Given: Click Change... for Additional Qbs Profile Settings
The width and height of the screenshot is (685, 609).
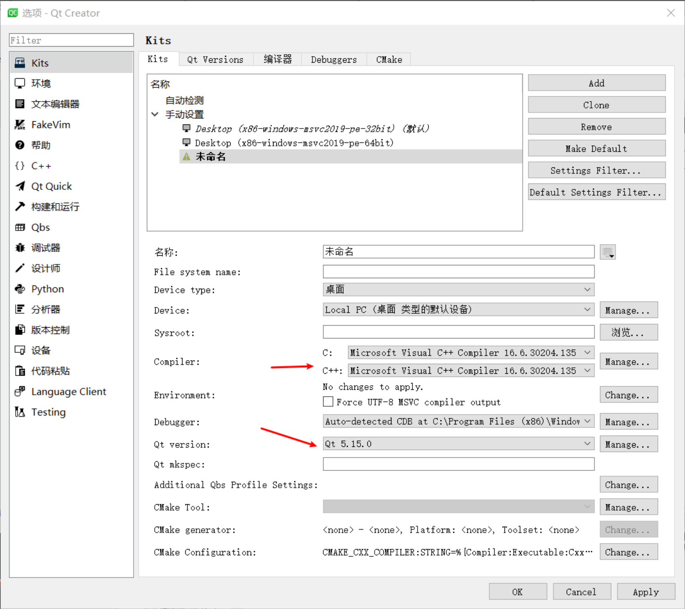Looking at the screenshot, I should click(629, 485).
